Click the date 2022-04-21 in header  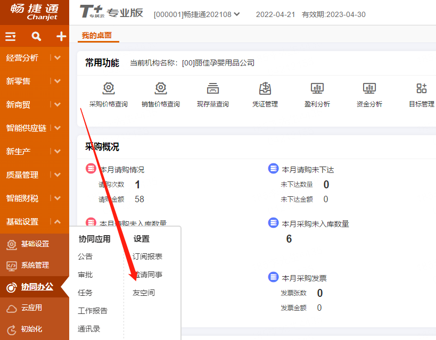pos(275,14)
